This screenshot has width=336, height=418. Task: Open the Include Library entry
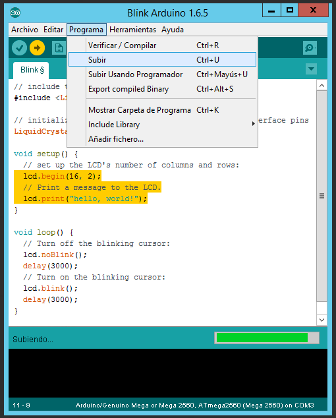pyautogui.click(x=162, y=125)
